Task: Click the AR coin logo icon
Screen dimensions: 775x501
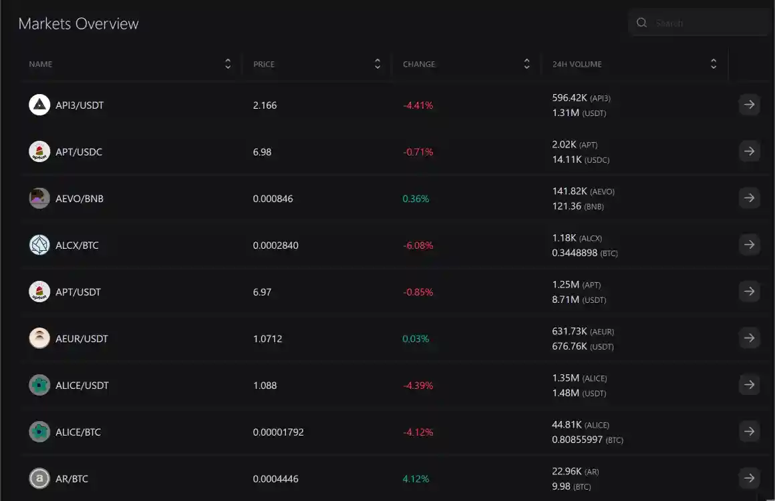Action: [x=39, y=478]
